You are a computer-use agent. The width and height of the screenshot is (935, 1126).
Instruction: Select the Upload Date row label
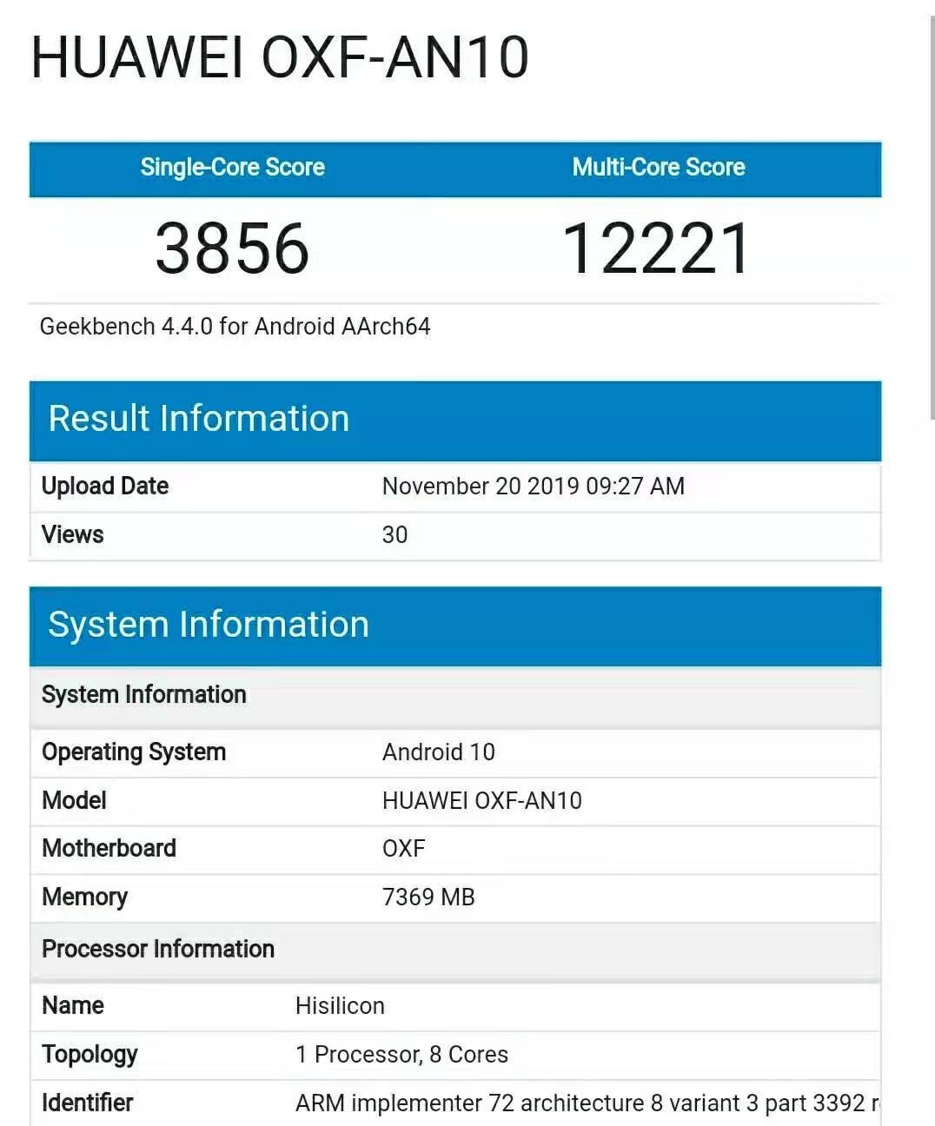click(105, 487)
